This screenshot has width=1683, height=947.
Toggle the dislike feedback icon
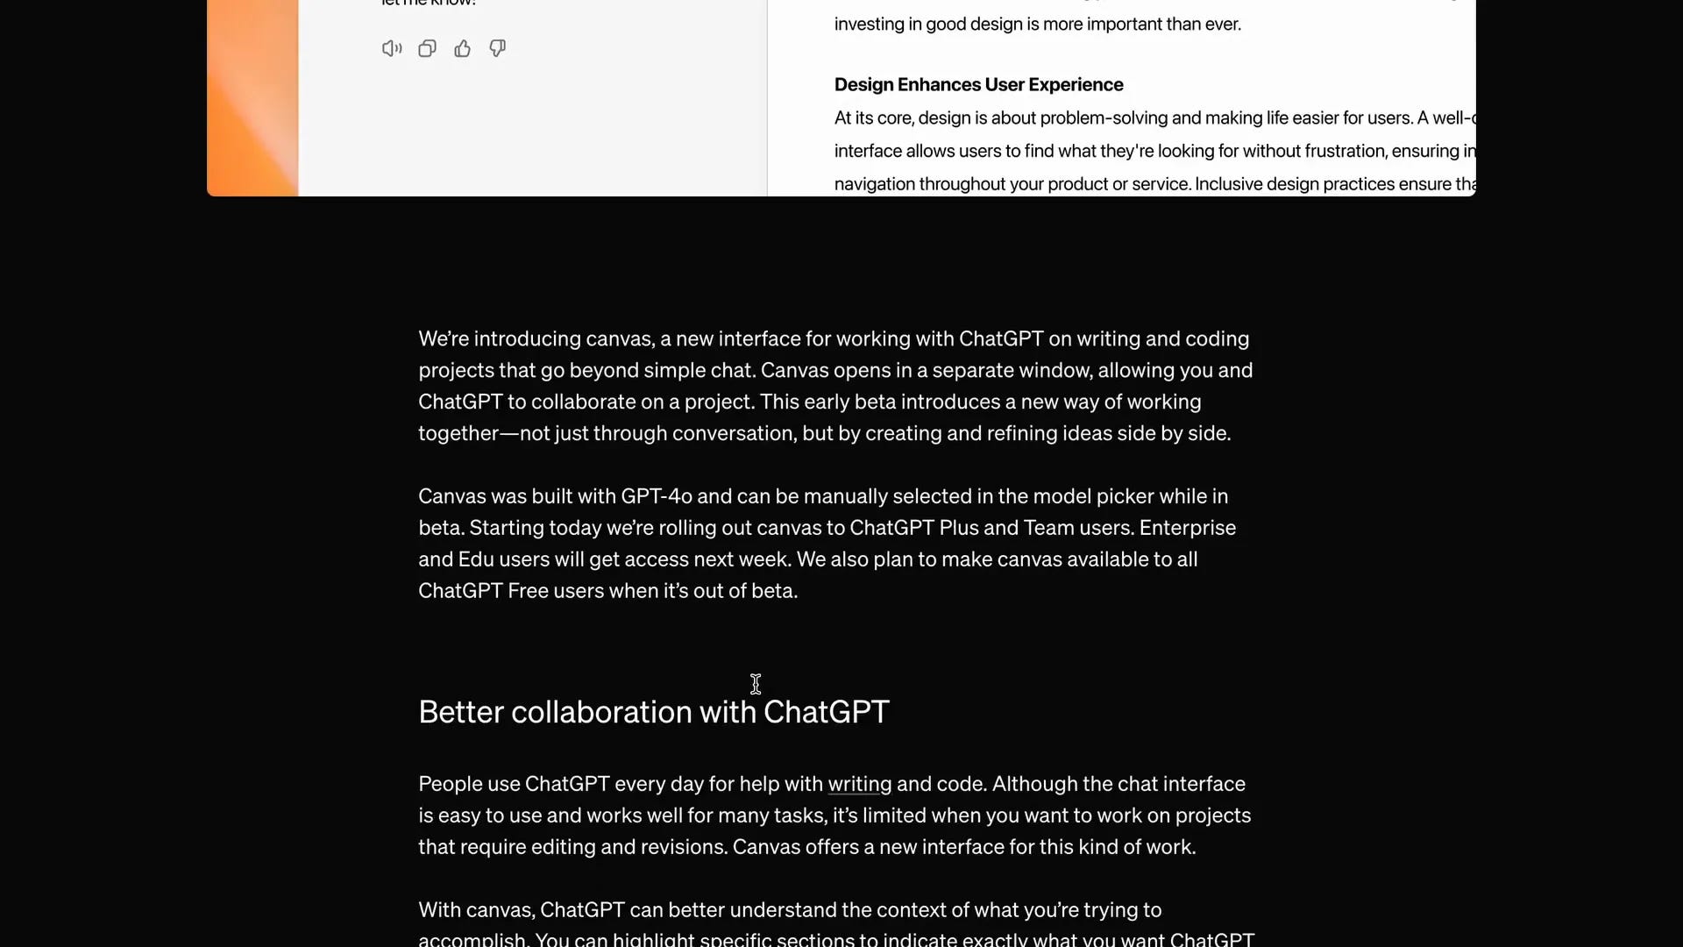click(x=497, y=47)
